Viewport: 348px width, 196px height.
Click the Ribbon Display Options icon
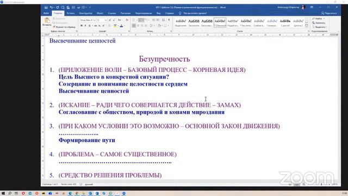[312, 7]
